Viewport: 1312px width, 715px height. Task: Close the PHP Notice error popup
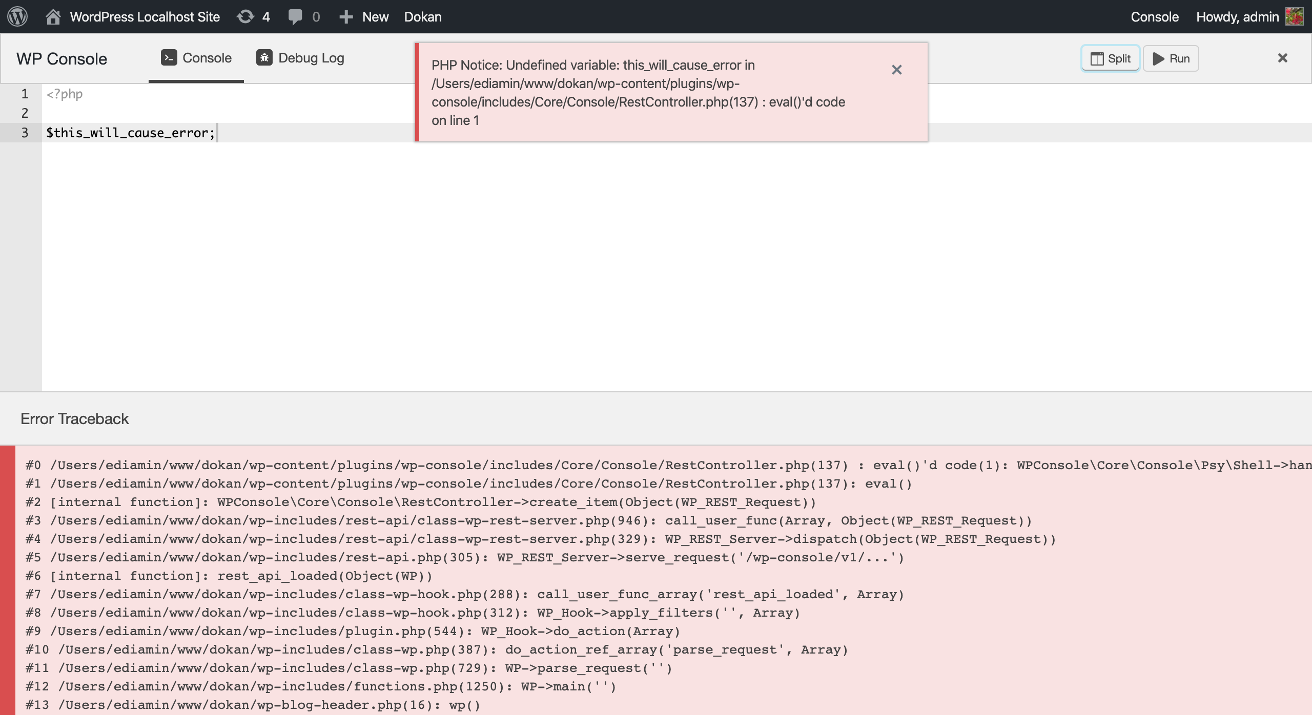click(x=897, y=70)
